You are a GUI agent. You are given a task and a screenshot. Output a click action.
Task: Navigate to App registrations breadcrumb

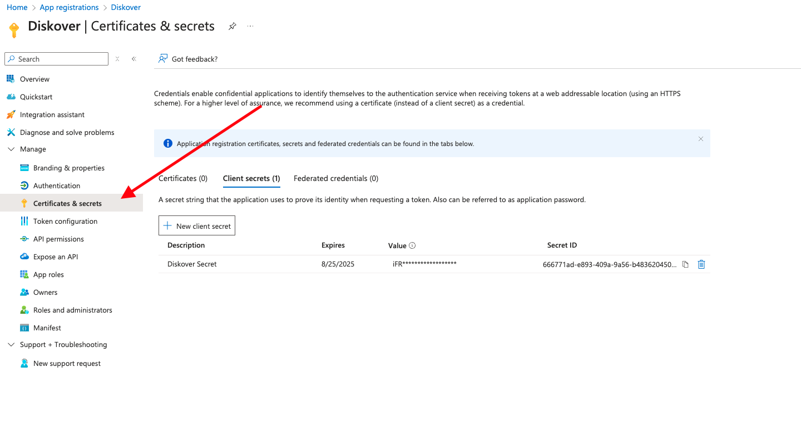pyautogui.click(x=69, y=7)
